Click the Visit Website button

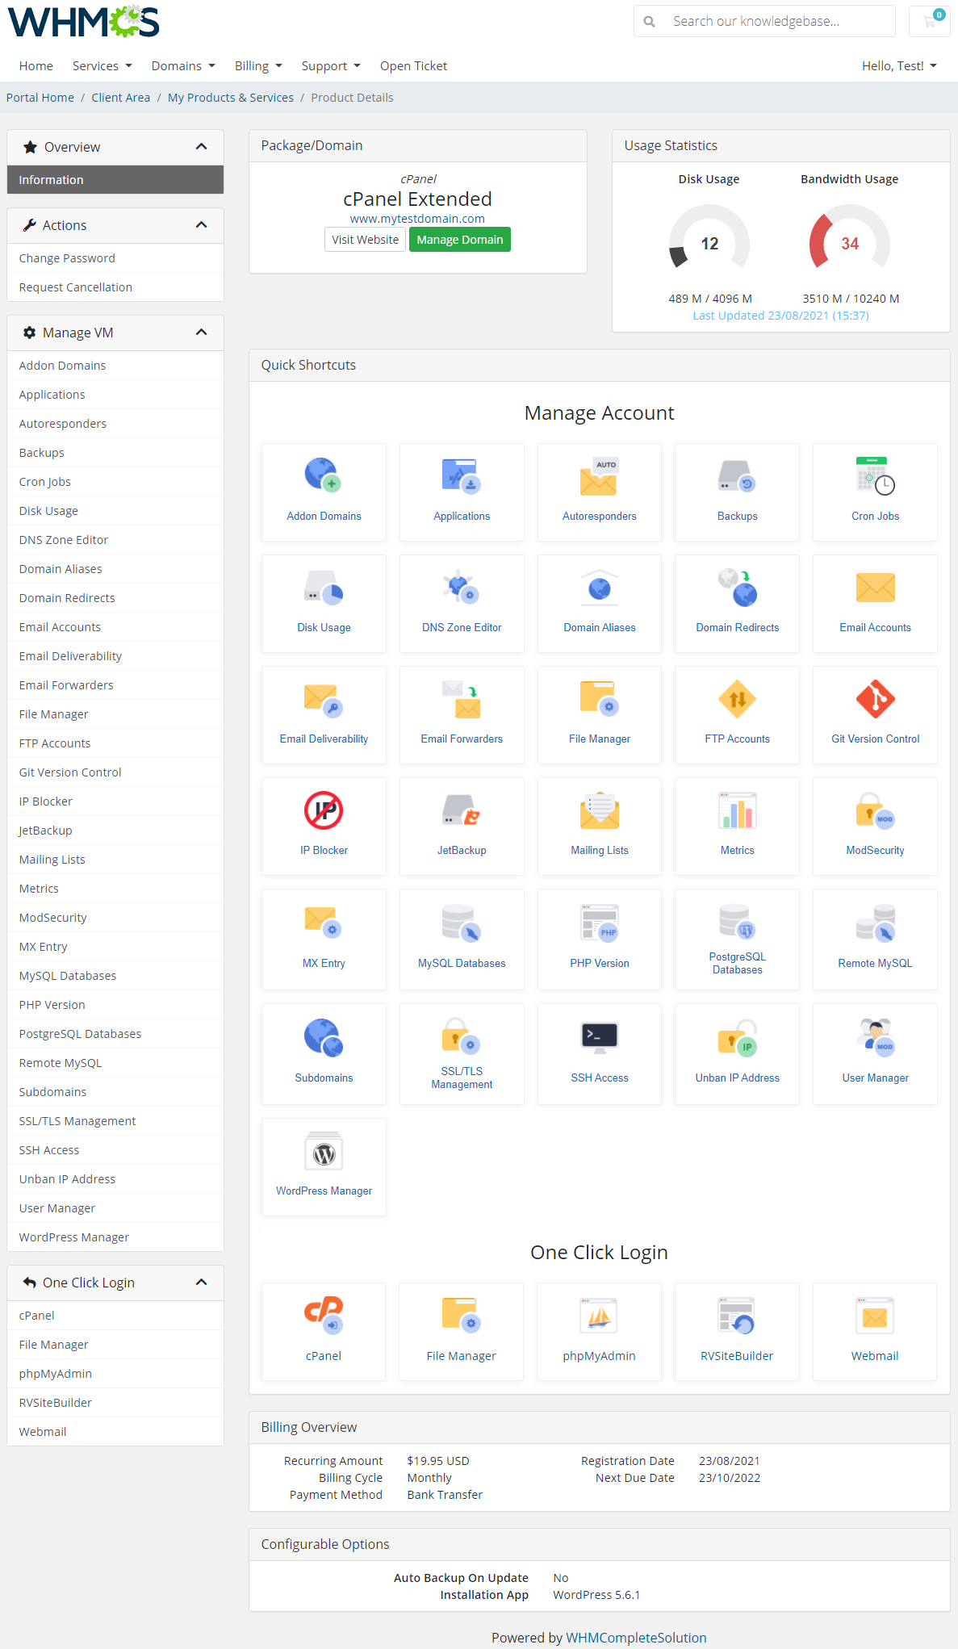coord(365,240)
